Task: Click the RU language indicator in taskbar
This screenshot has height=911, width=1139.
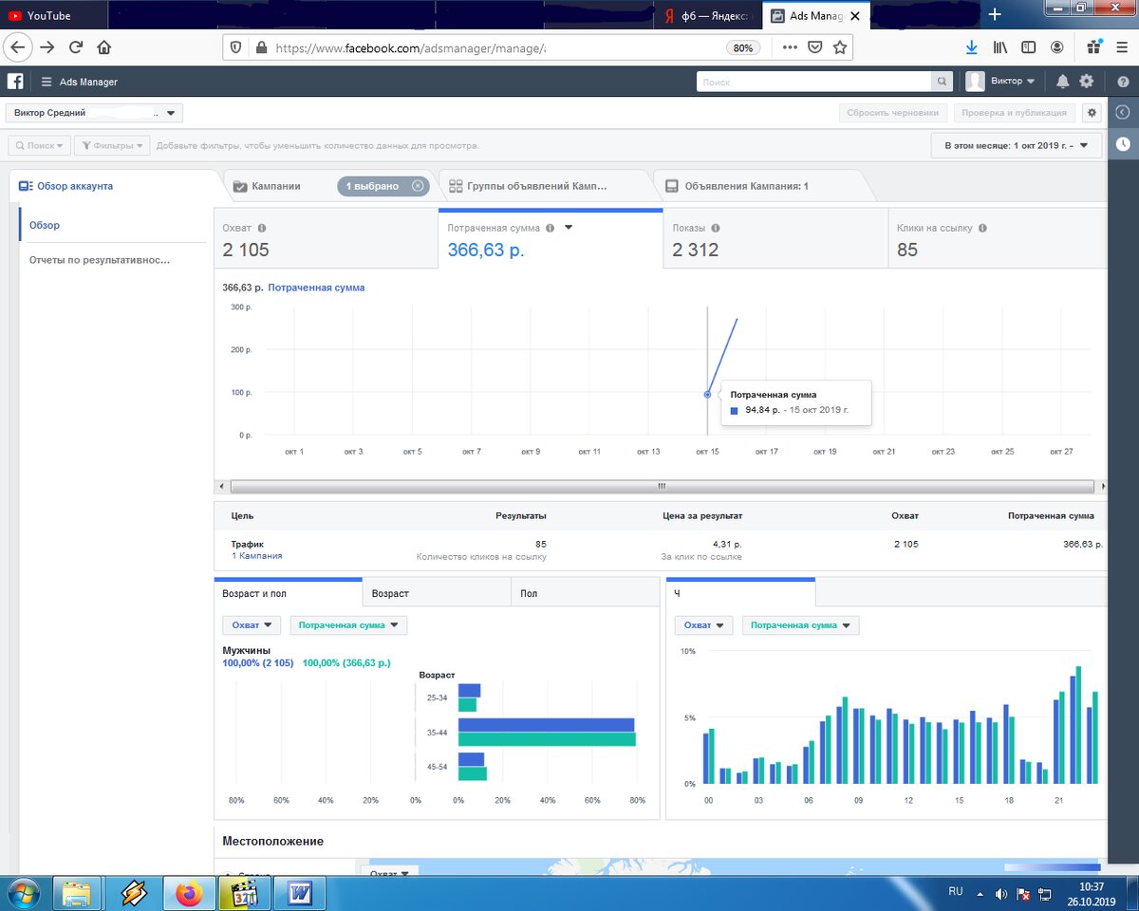Action: click(x=956, y=891)
